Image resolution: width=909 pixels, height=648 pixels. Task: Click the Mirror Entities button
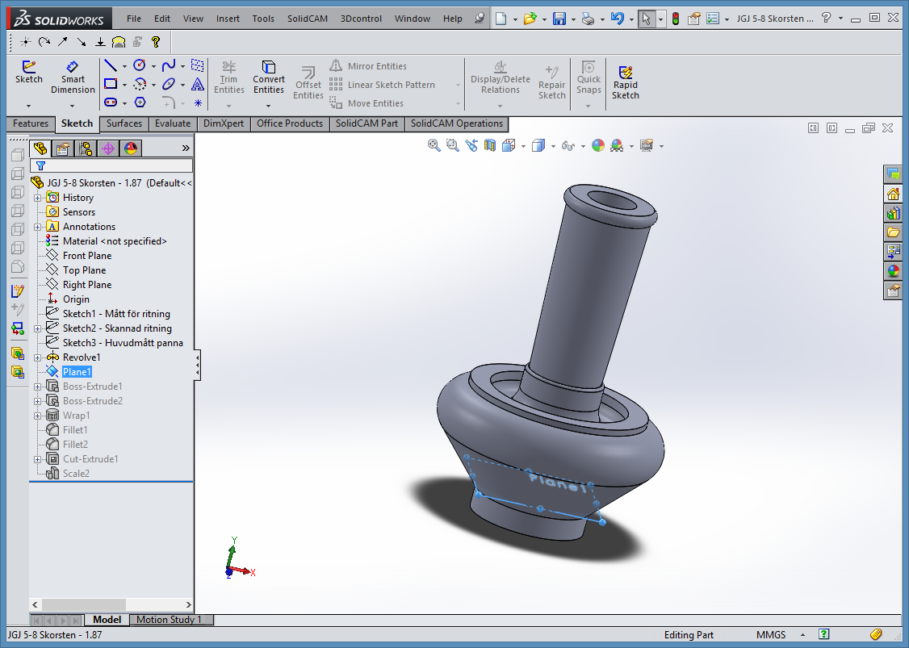(x=368, y=66)
